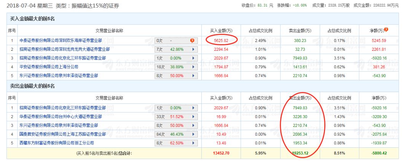Open 招商证券北京北三环东路 link in sell table
The width and height of the screenshot is (411, 161).
click(x=63, y=108)
